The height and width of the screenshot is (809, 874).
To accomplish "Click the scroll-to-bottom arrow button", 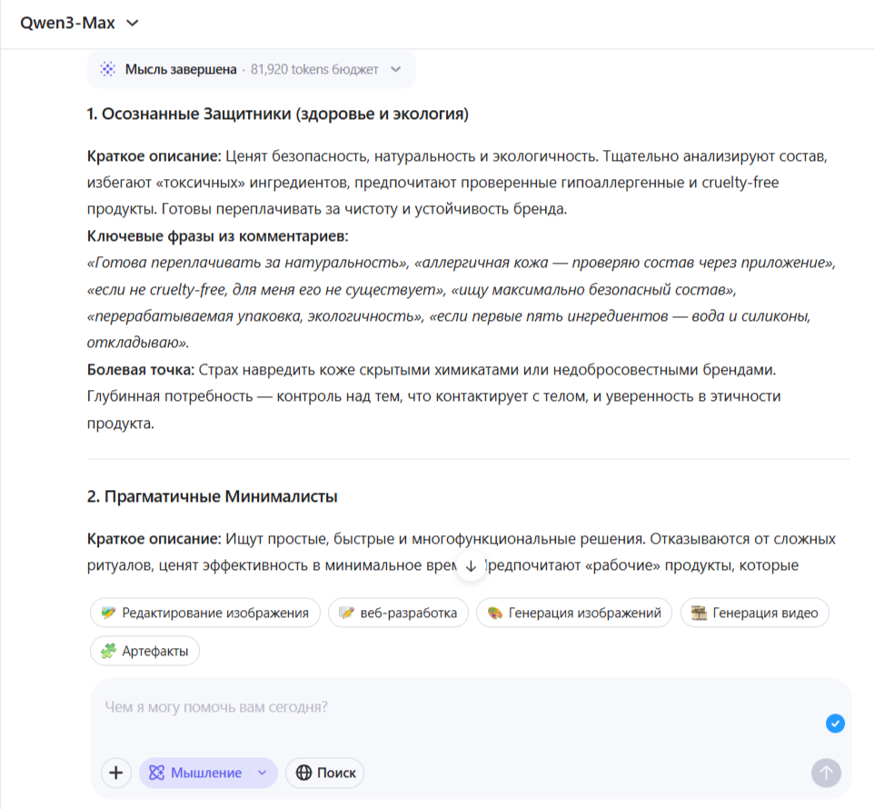I will pyautogui.click(x=471, y=565).
